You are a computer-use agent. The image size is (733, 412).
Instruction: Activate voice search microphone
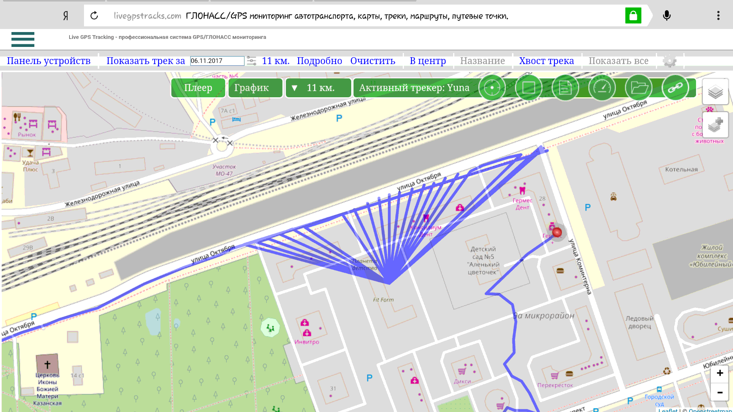point(667,16)
